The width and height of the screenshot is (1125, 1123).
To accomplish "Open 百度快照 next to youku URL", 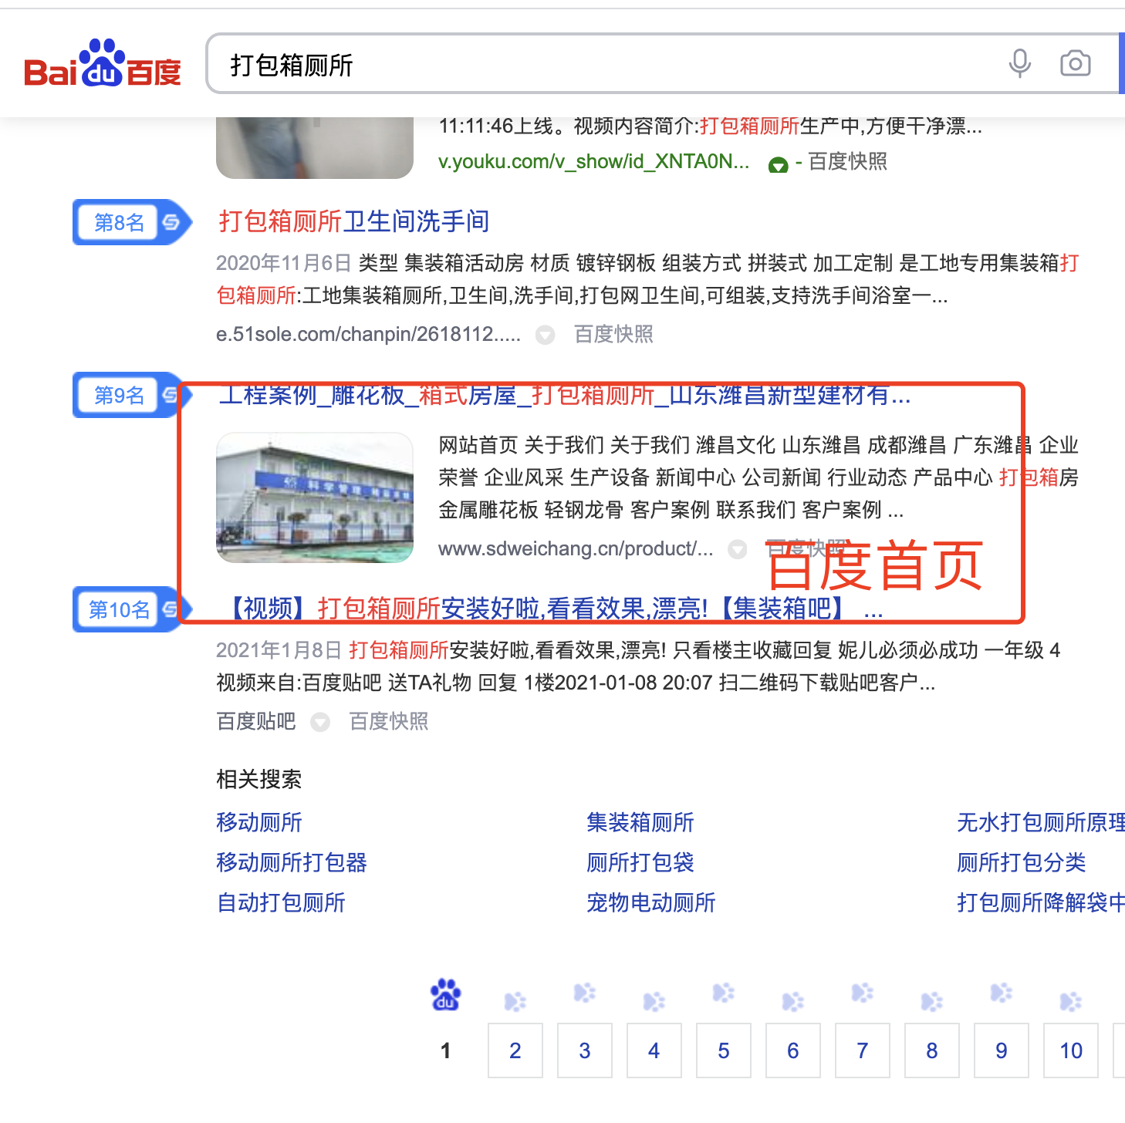I will coord(847,161).
